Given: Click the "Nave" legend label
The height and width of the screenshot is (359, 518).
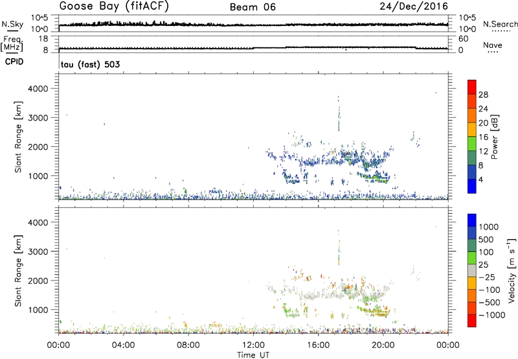Looking at the screenshot, I should point(493,45).
